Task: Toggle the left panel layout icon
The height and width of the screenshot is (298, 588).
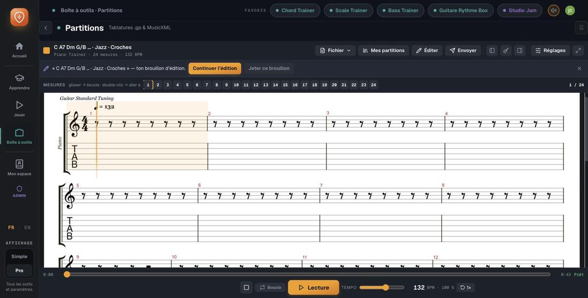Action: tap(492, 50)
